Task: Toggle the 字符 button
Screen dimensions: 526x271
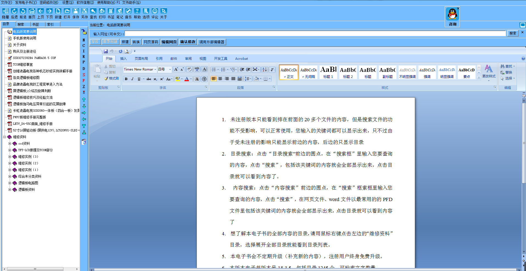Action: pos(95,42)
